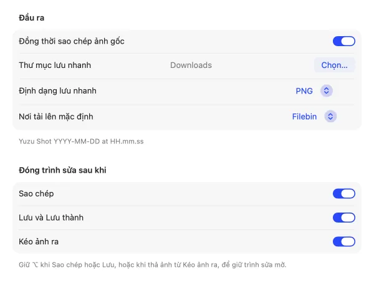374x293 pixels.
Task: Click the Lưu và Lưu thành row label
Action: 51,218
